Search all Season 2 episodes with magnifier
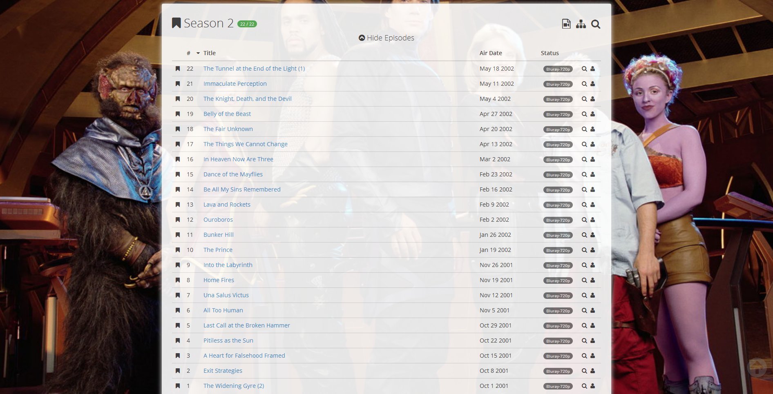Viewport: 773px width, 394px height. coord(596,24)
